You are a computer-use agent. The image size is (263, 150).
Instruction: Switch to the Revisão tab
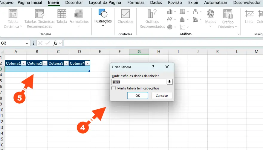[175, 2]
